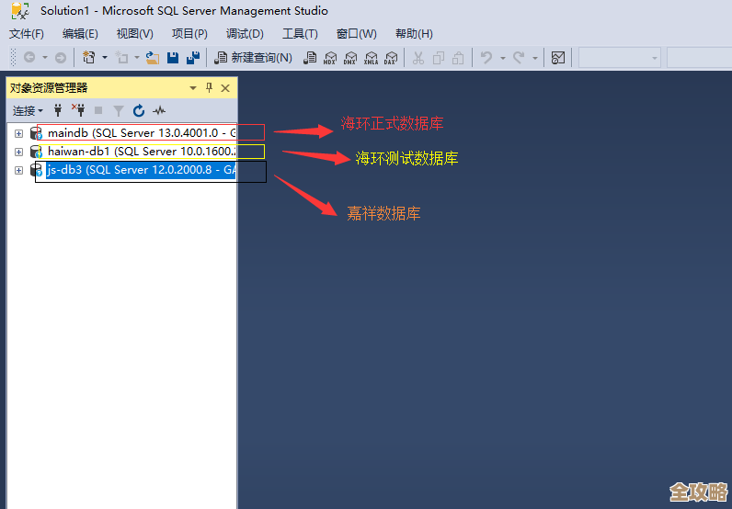The width and height of the screenshot is (732, 509).
Task: Click the js-db3 server database icon
Action: click(37, 170)
